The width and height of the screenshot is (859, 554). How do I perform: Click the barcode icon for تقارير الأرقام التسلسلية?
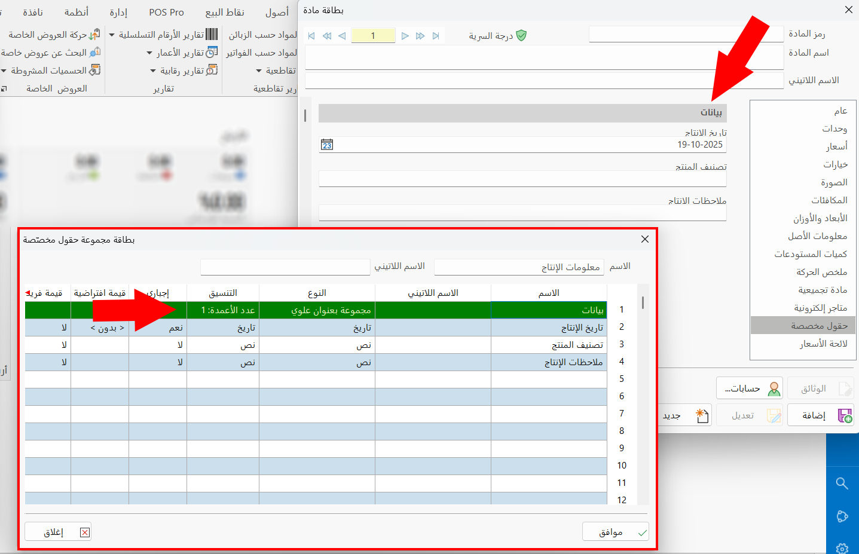[211, 34]
